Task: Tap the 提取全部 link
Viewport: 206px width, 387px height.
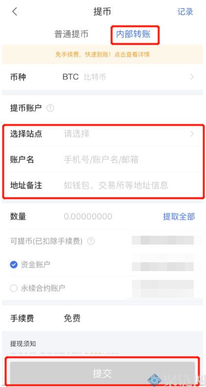Action: pos(179,217)
